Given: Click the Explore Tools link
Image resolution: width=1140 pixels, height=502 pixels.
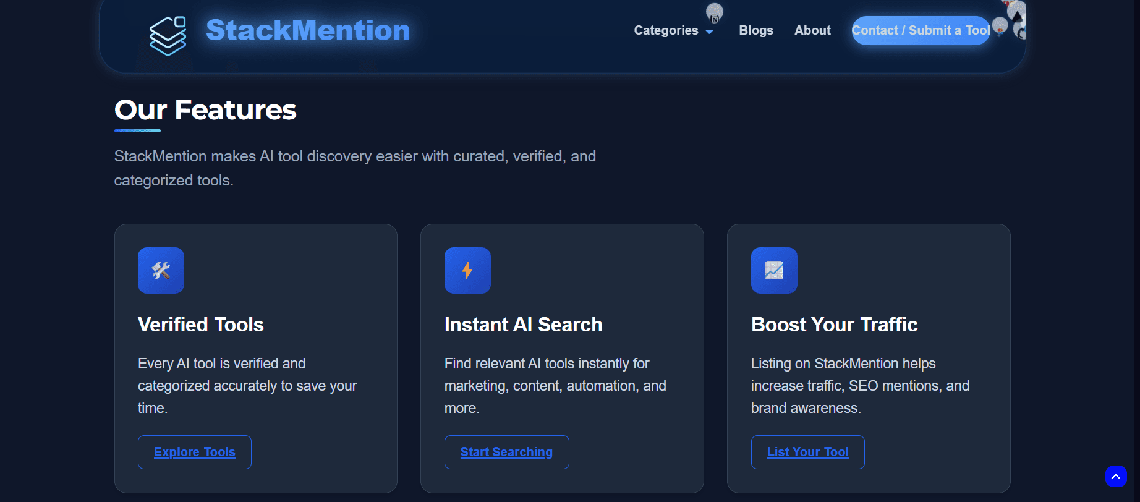Looking at the screenshot, I should [x=195, y=452].
